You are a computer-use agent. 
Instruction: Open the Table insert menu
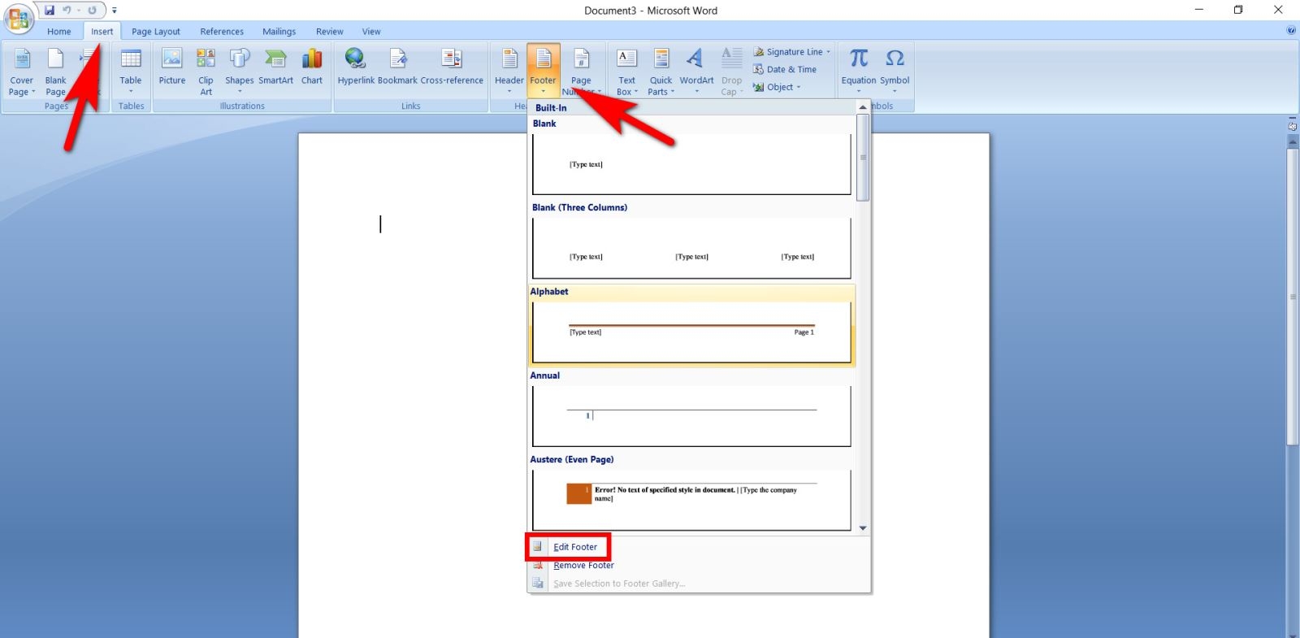[x=131, y=72]
